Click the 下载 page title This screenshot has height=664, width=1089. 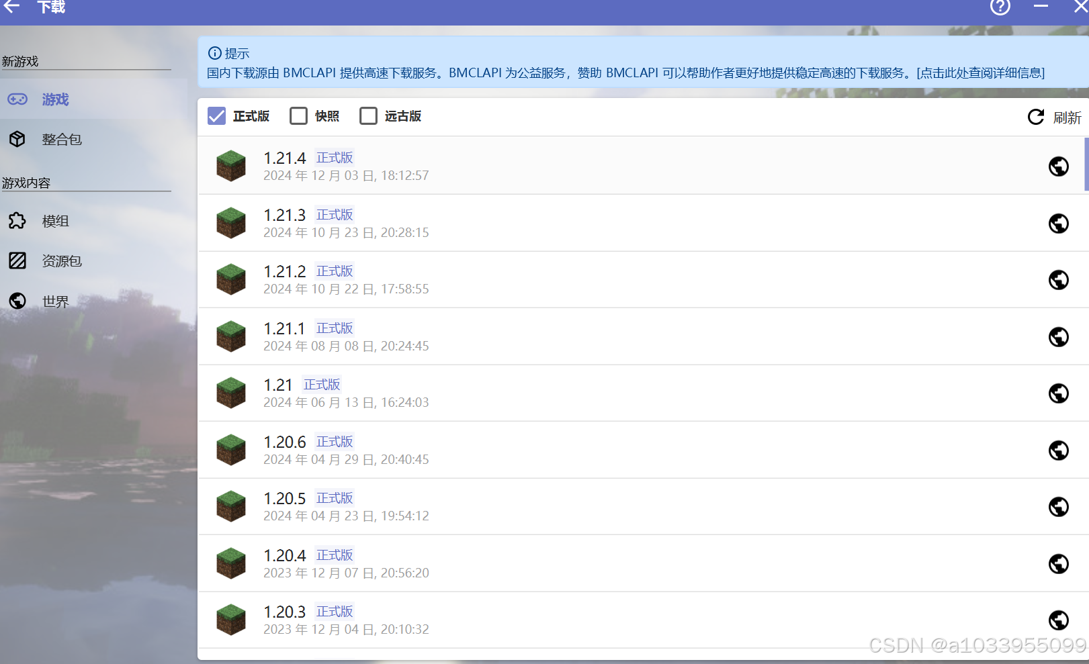[51, 7]
